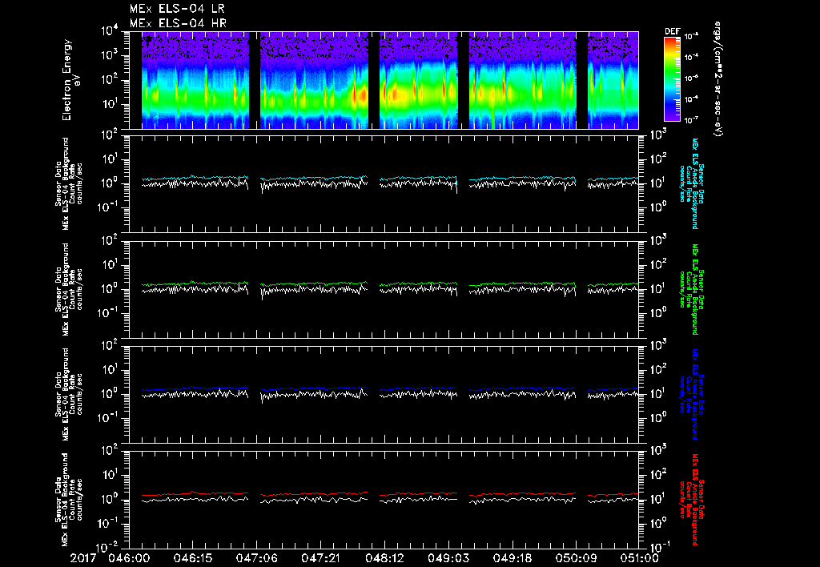Image resolution: width=820 pixels, height=567 pixels.
Task: Select the red right-side axis label
Action: (691, 500)
